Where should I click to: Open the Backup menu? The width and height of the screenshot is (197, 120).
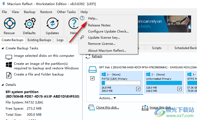point(29,12)
